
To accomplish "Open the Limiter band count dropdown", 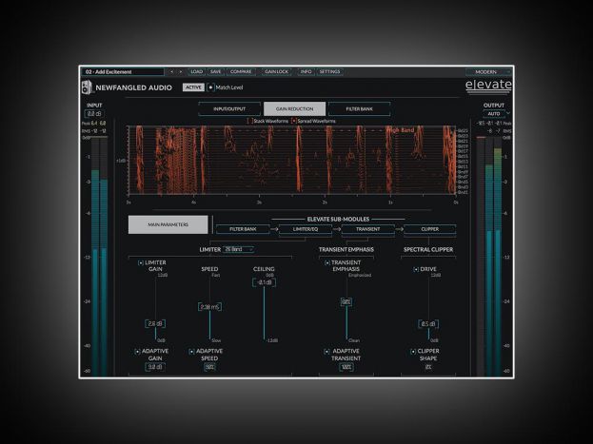I will tap(238, 249).
